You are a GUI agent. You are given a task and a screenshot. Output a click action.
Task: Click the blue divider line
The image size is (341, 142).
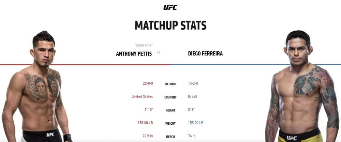click(256, 65)
